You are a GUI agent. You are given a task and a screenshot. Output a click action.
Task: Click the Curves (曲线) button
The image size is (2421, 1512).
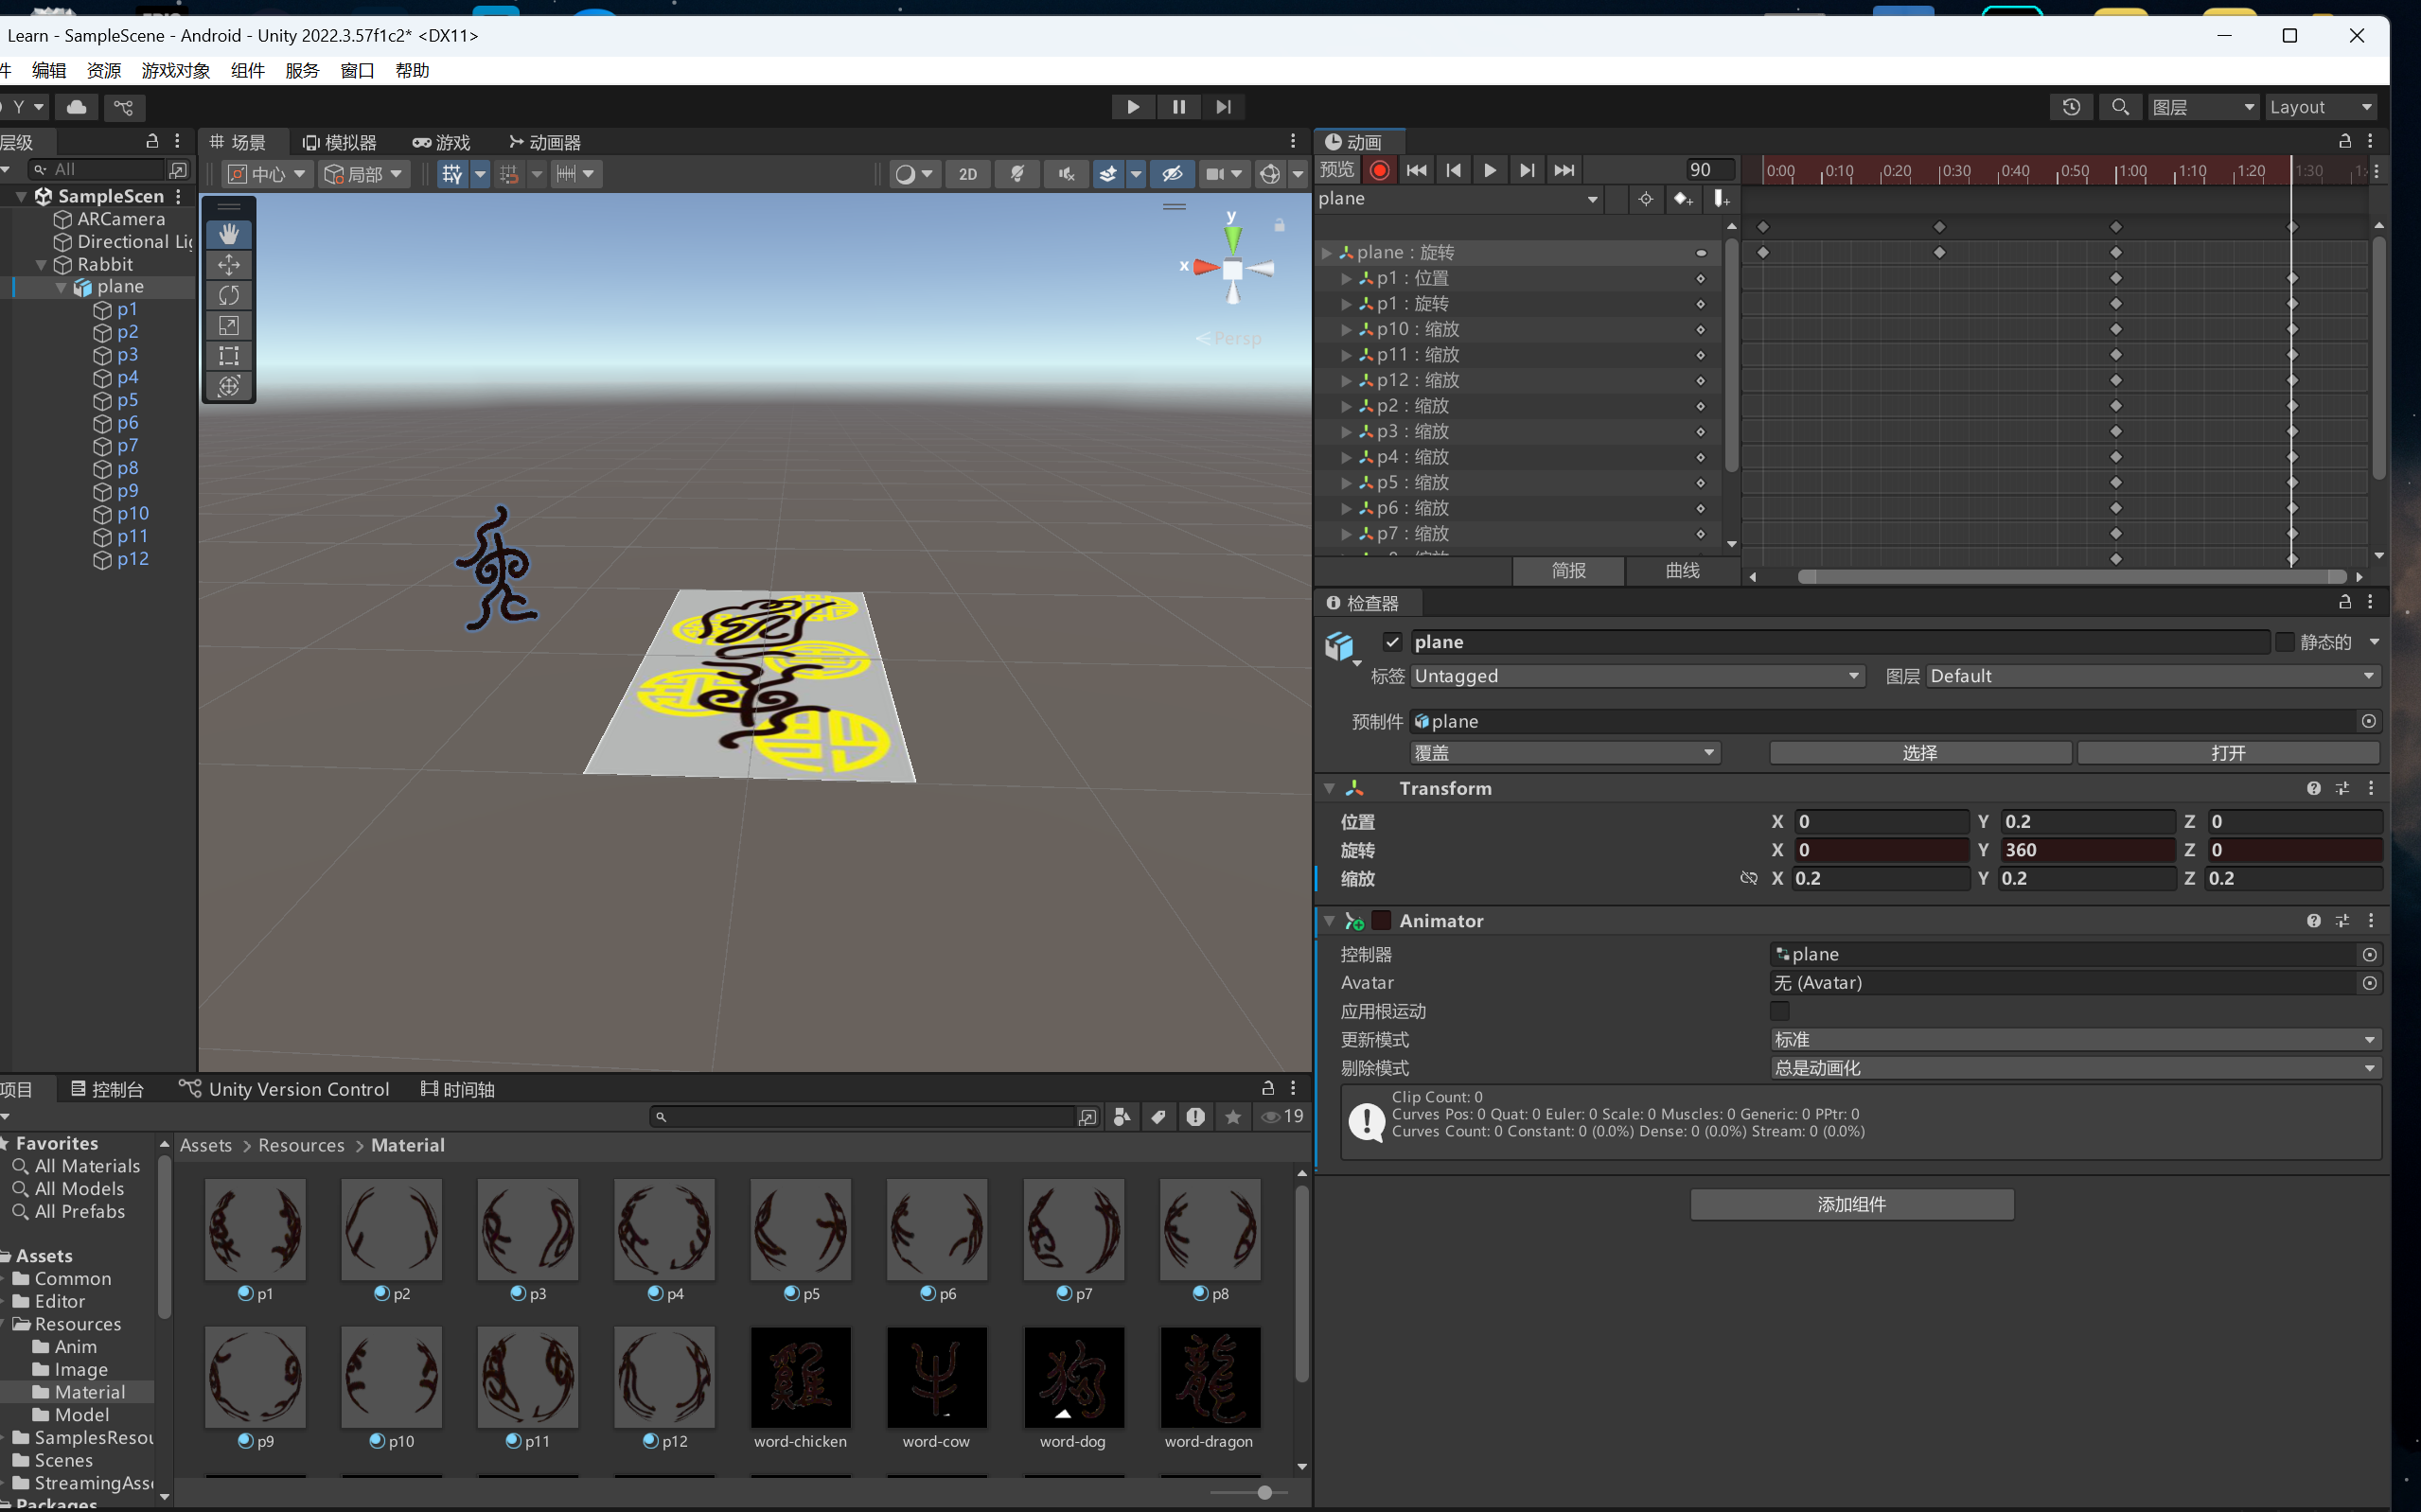1682,570
